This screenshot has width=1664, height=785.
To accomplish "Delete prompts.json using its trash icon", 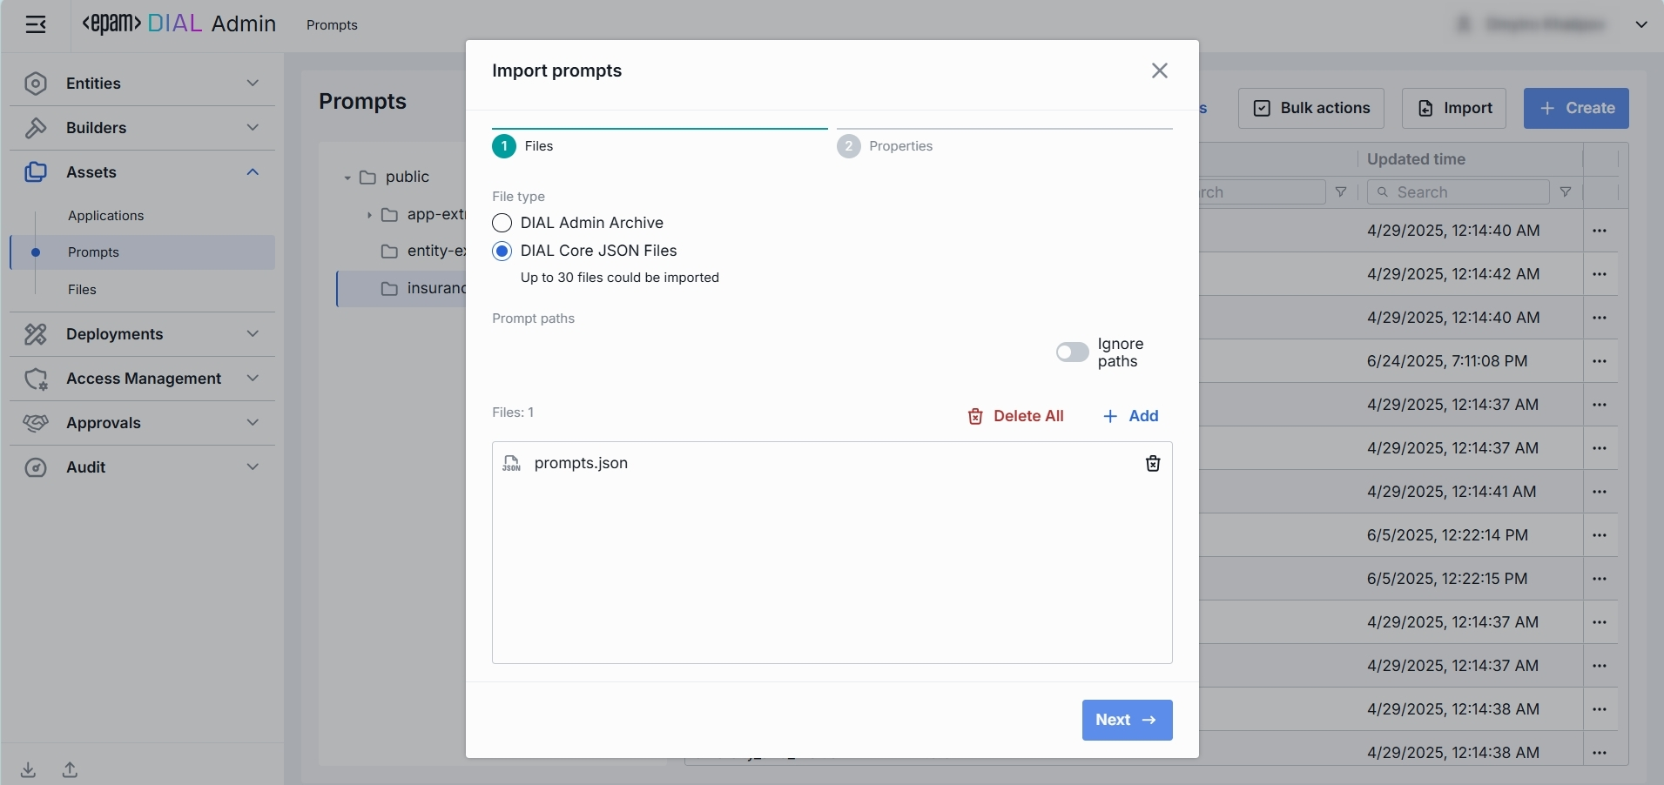I will (1152, 464).
